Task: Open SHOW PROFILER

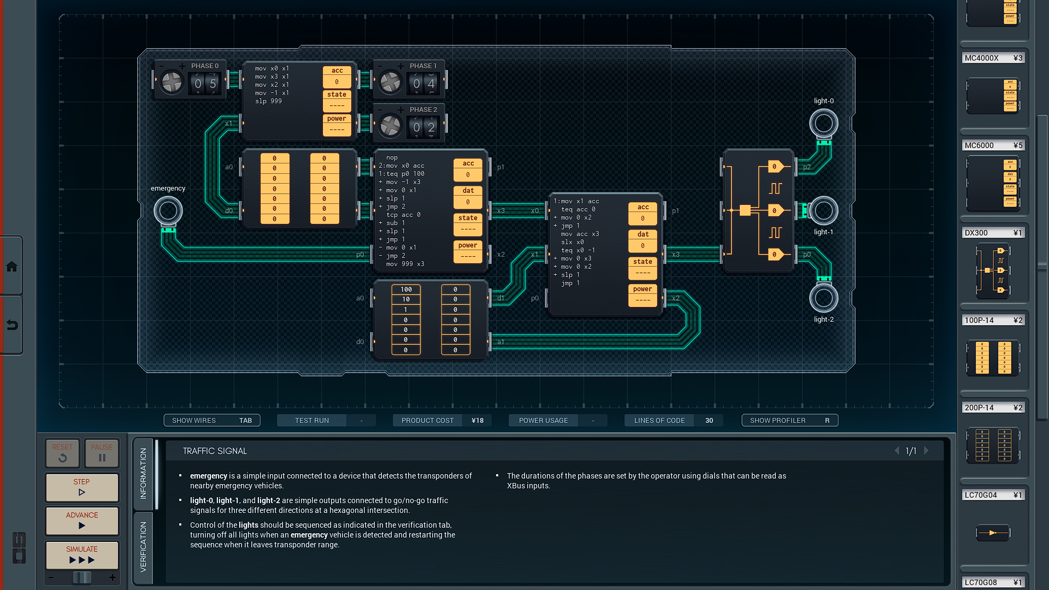Action: pyautogui.click(x=789, y=420)
